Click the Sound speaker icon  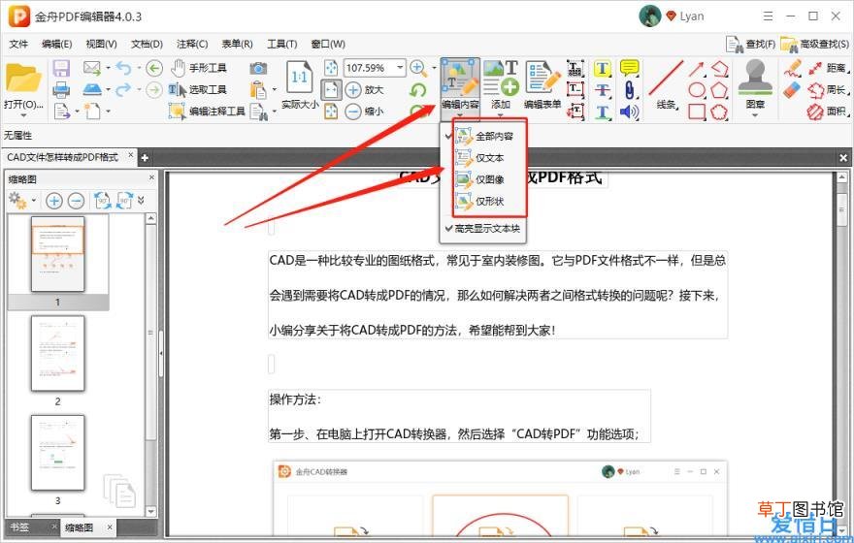click(x=630, y=112)
